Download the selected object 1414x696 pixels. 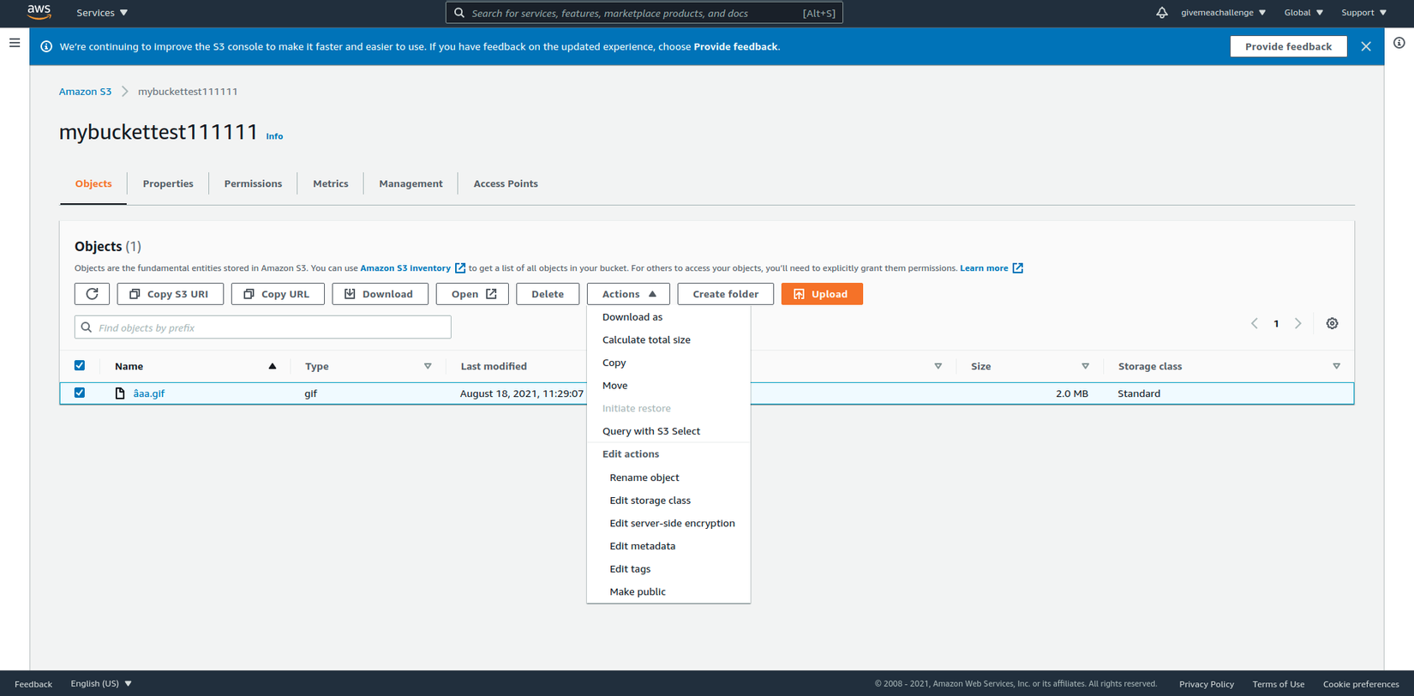pyautogui.click(x=380, y=294)
